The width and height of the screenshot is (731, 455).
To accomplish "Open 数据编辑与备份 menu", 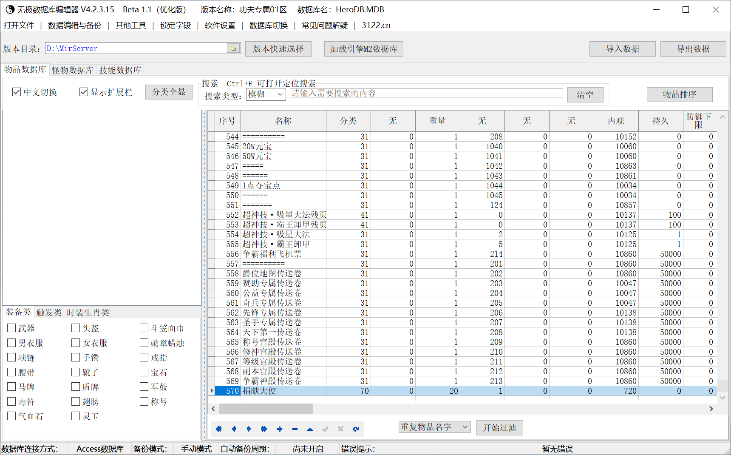I will tap(75, 26).
